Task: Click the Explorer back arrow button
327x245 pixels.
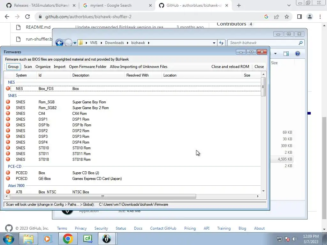Action: (x=59, y=43)
